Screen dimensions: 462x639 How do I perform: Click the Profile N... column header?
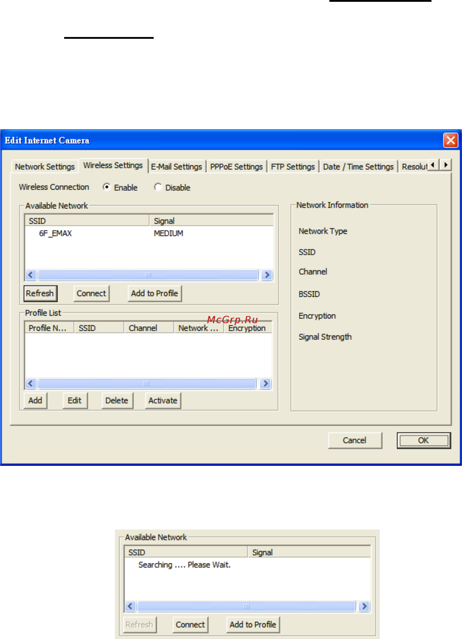50,328
